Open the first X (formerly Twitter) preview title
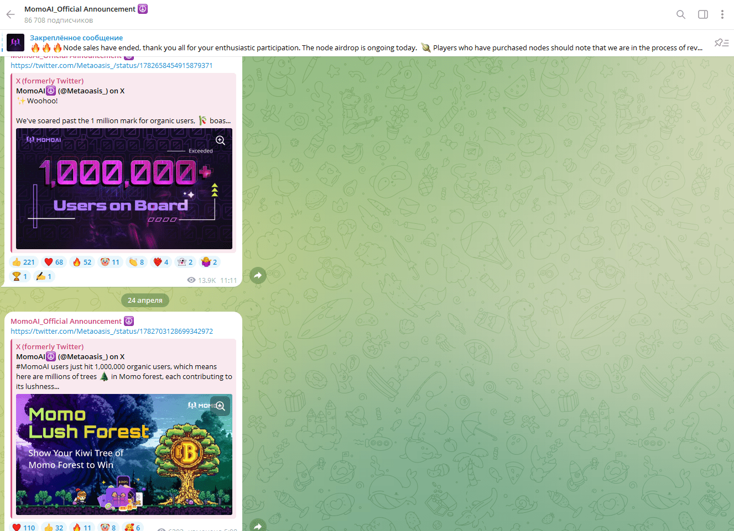This screenshot has width=734, height=531. tap(50, 81)
